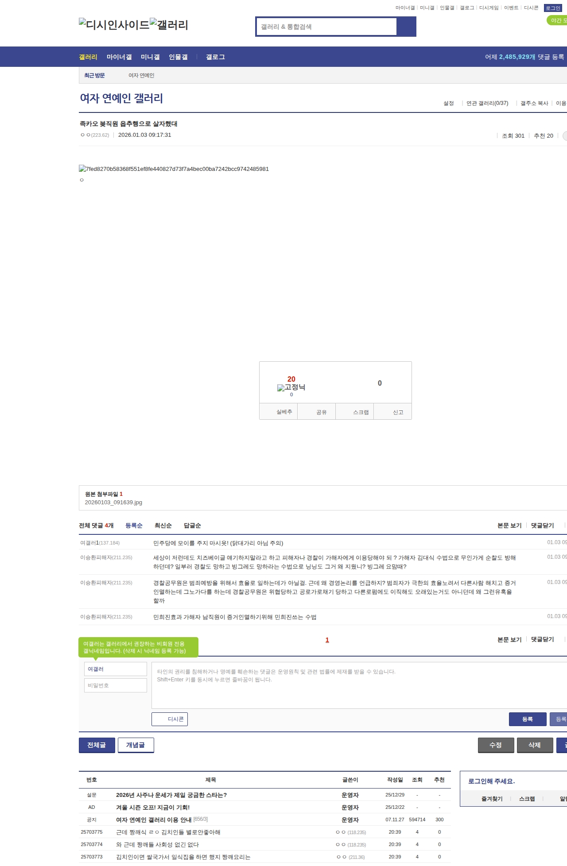This screenshot has height=866, width=567.
Task: Click 본문 보기 next to comment page number 1
Action: pos(509,640)
